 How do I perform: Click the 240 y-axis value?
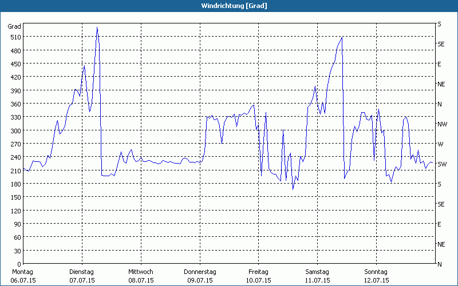click(x=16, y=157)
